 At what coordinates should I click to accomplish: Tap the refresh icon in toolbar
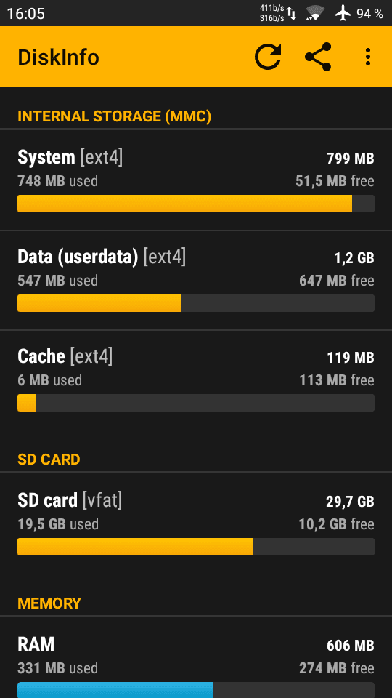tap(268, 57)
